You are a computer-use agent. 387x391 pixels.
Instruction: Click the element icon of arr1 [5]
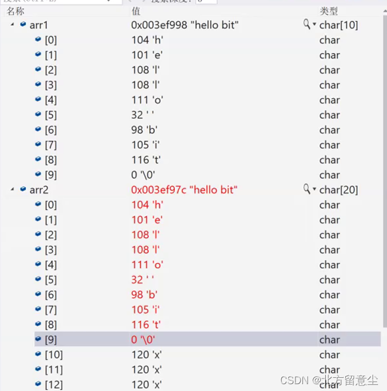(38, 115)
